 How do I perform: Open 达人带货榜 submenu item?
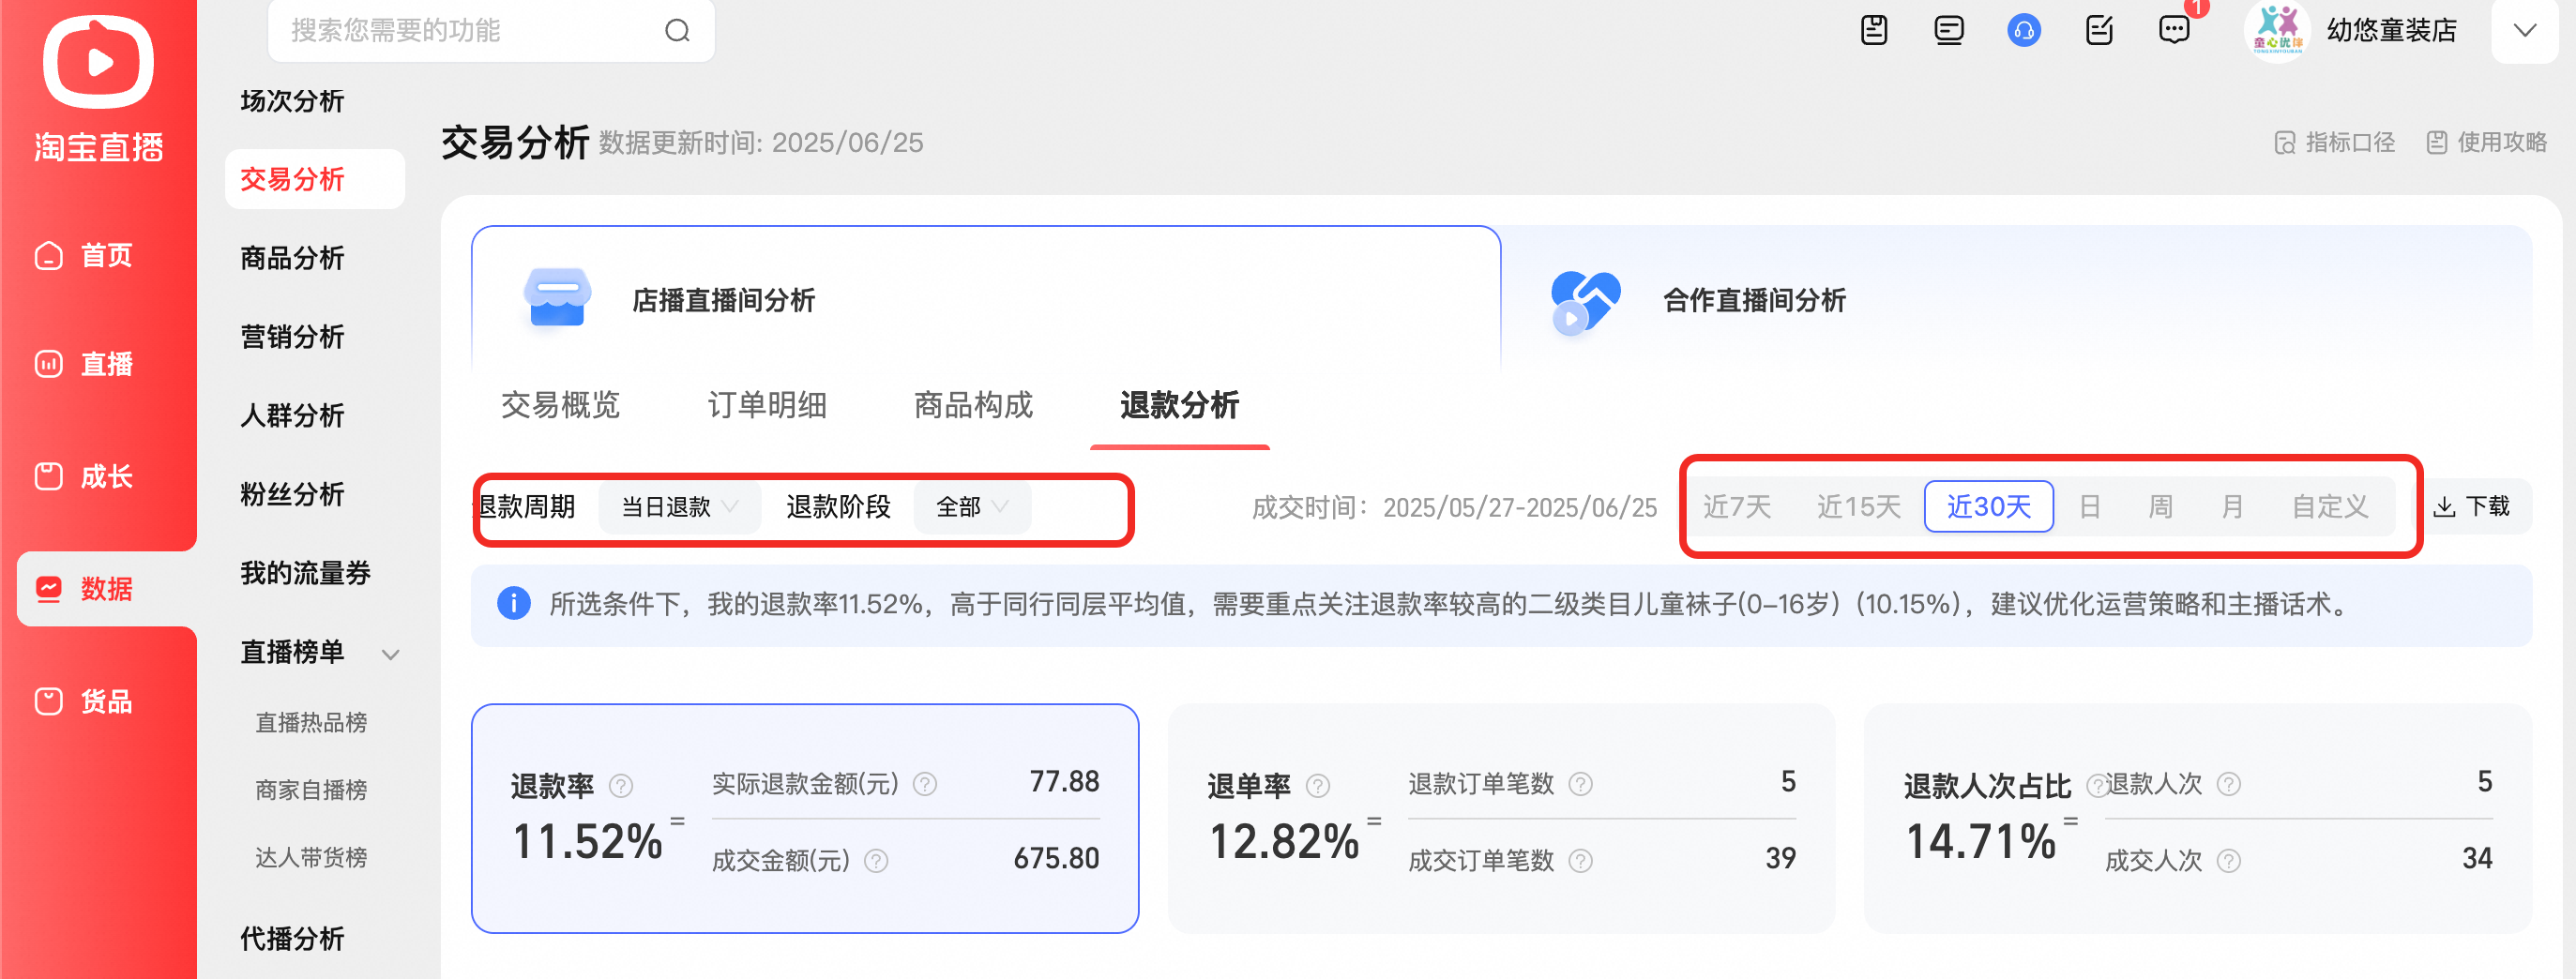311,858
